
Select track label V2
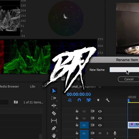[84, 118]
